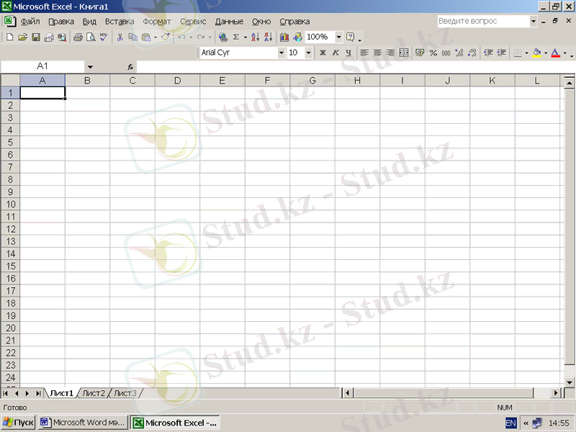The image size is (576, 432).
Task: Open the Сервис menu
Action: pyautogui.click(x=193, y=22)
